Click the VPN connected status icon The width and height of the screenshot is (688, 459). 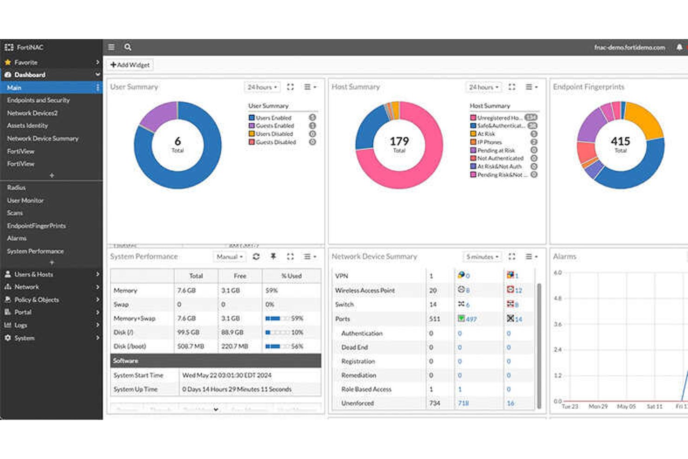pyautogui.click(x=461, y=275)
